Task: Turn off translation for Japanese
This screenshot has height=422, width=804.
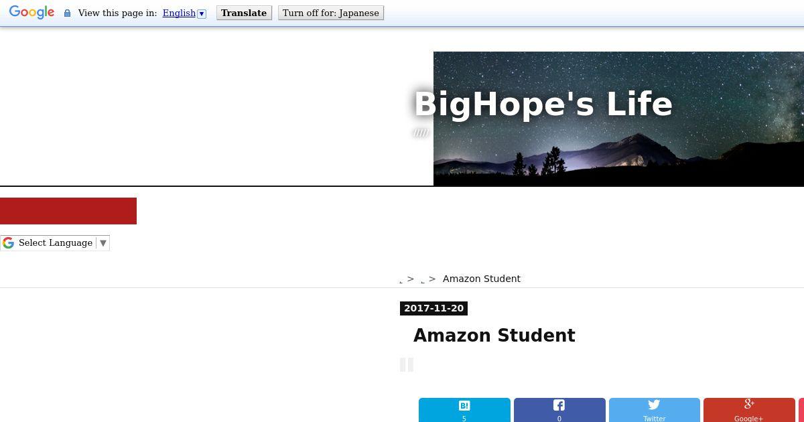Action: [x=331, y=13]
